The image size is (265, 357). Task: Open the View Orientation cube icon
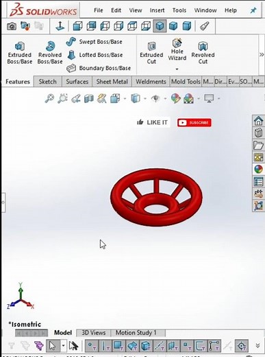[115, 99]
